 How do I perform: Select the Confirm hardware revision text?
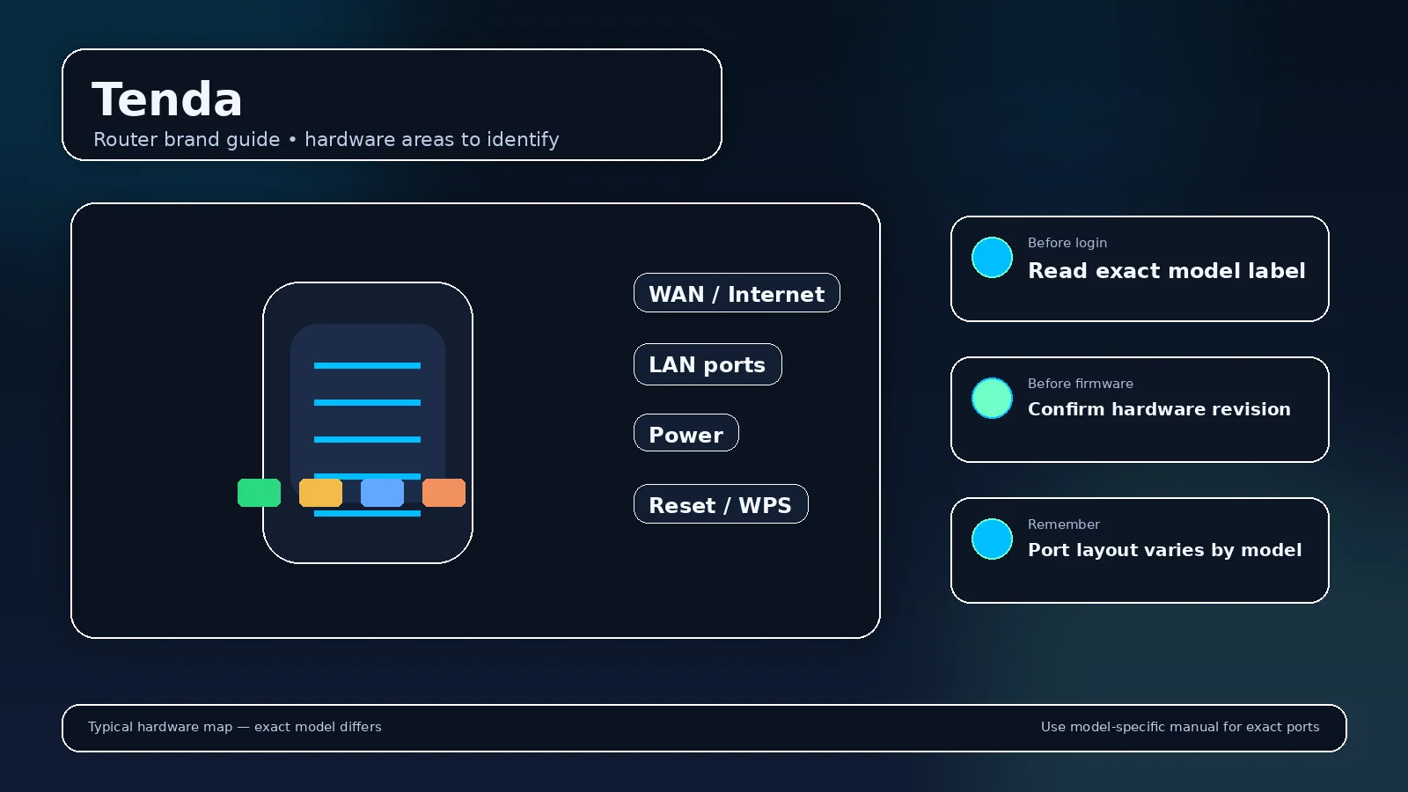click(1159, 409)
